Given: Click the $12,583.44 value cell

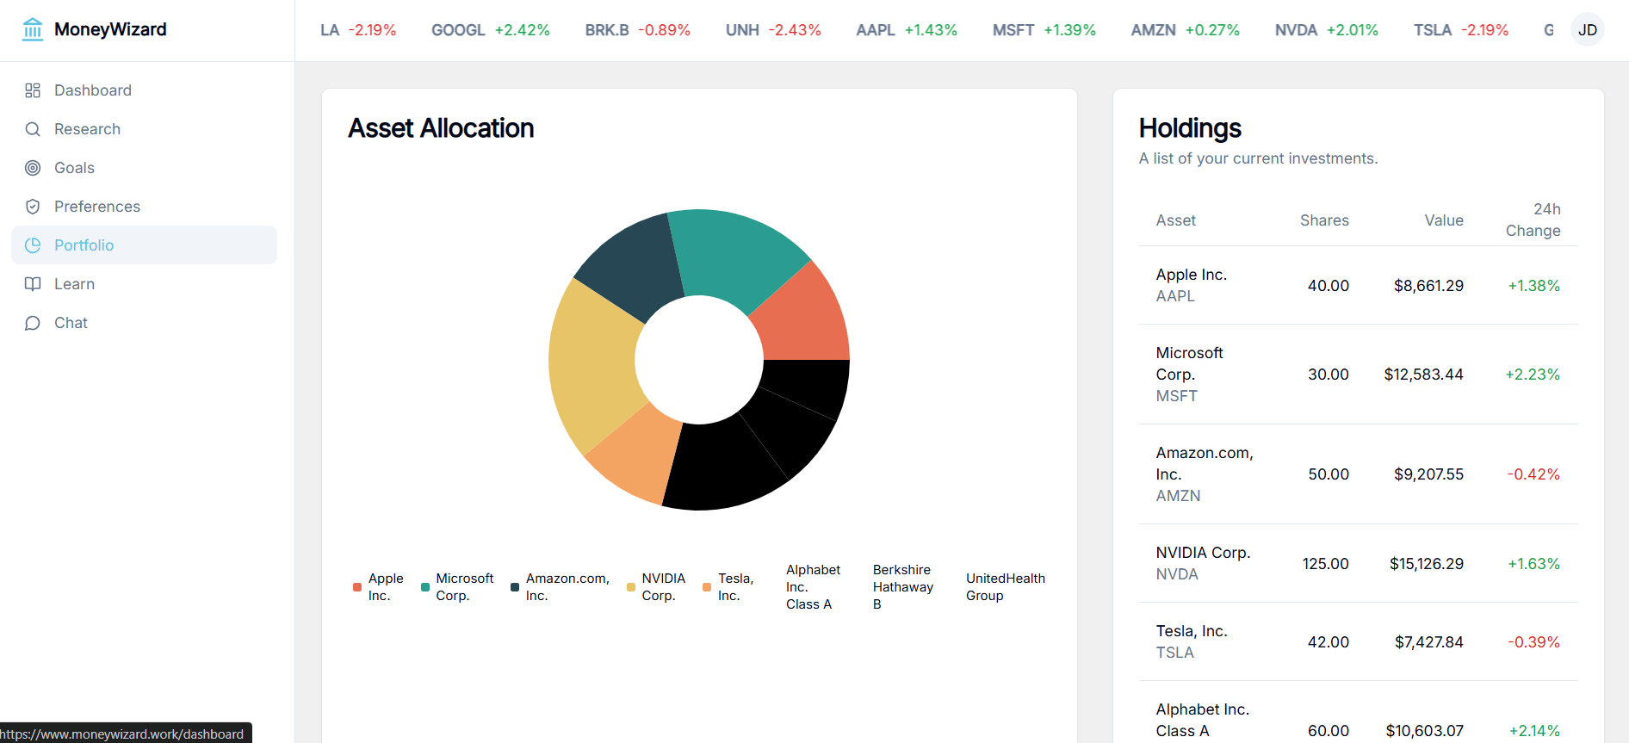Looking at the screenshot, I should (1423, 375).
